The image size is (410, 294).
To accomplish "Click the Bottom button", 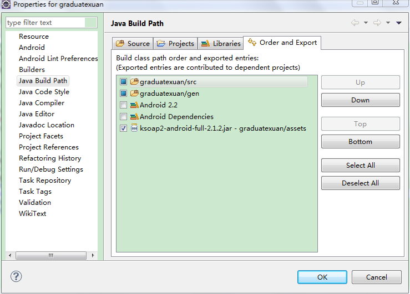I will click(360, 141).
